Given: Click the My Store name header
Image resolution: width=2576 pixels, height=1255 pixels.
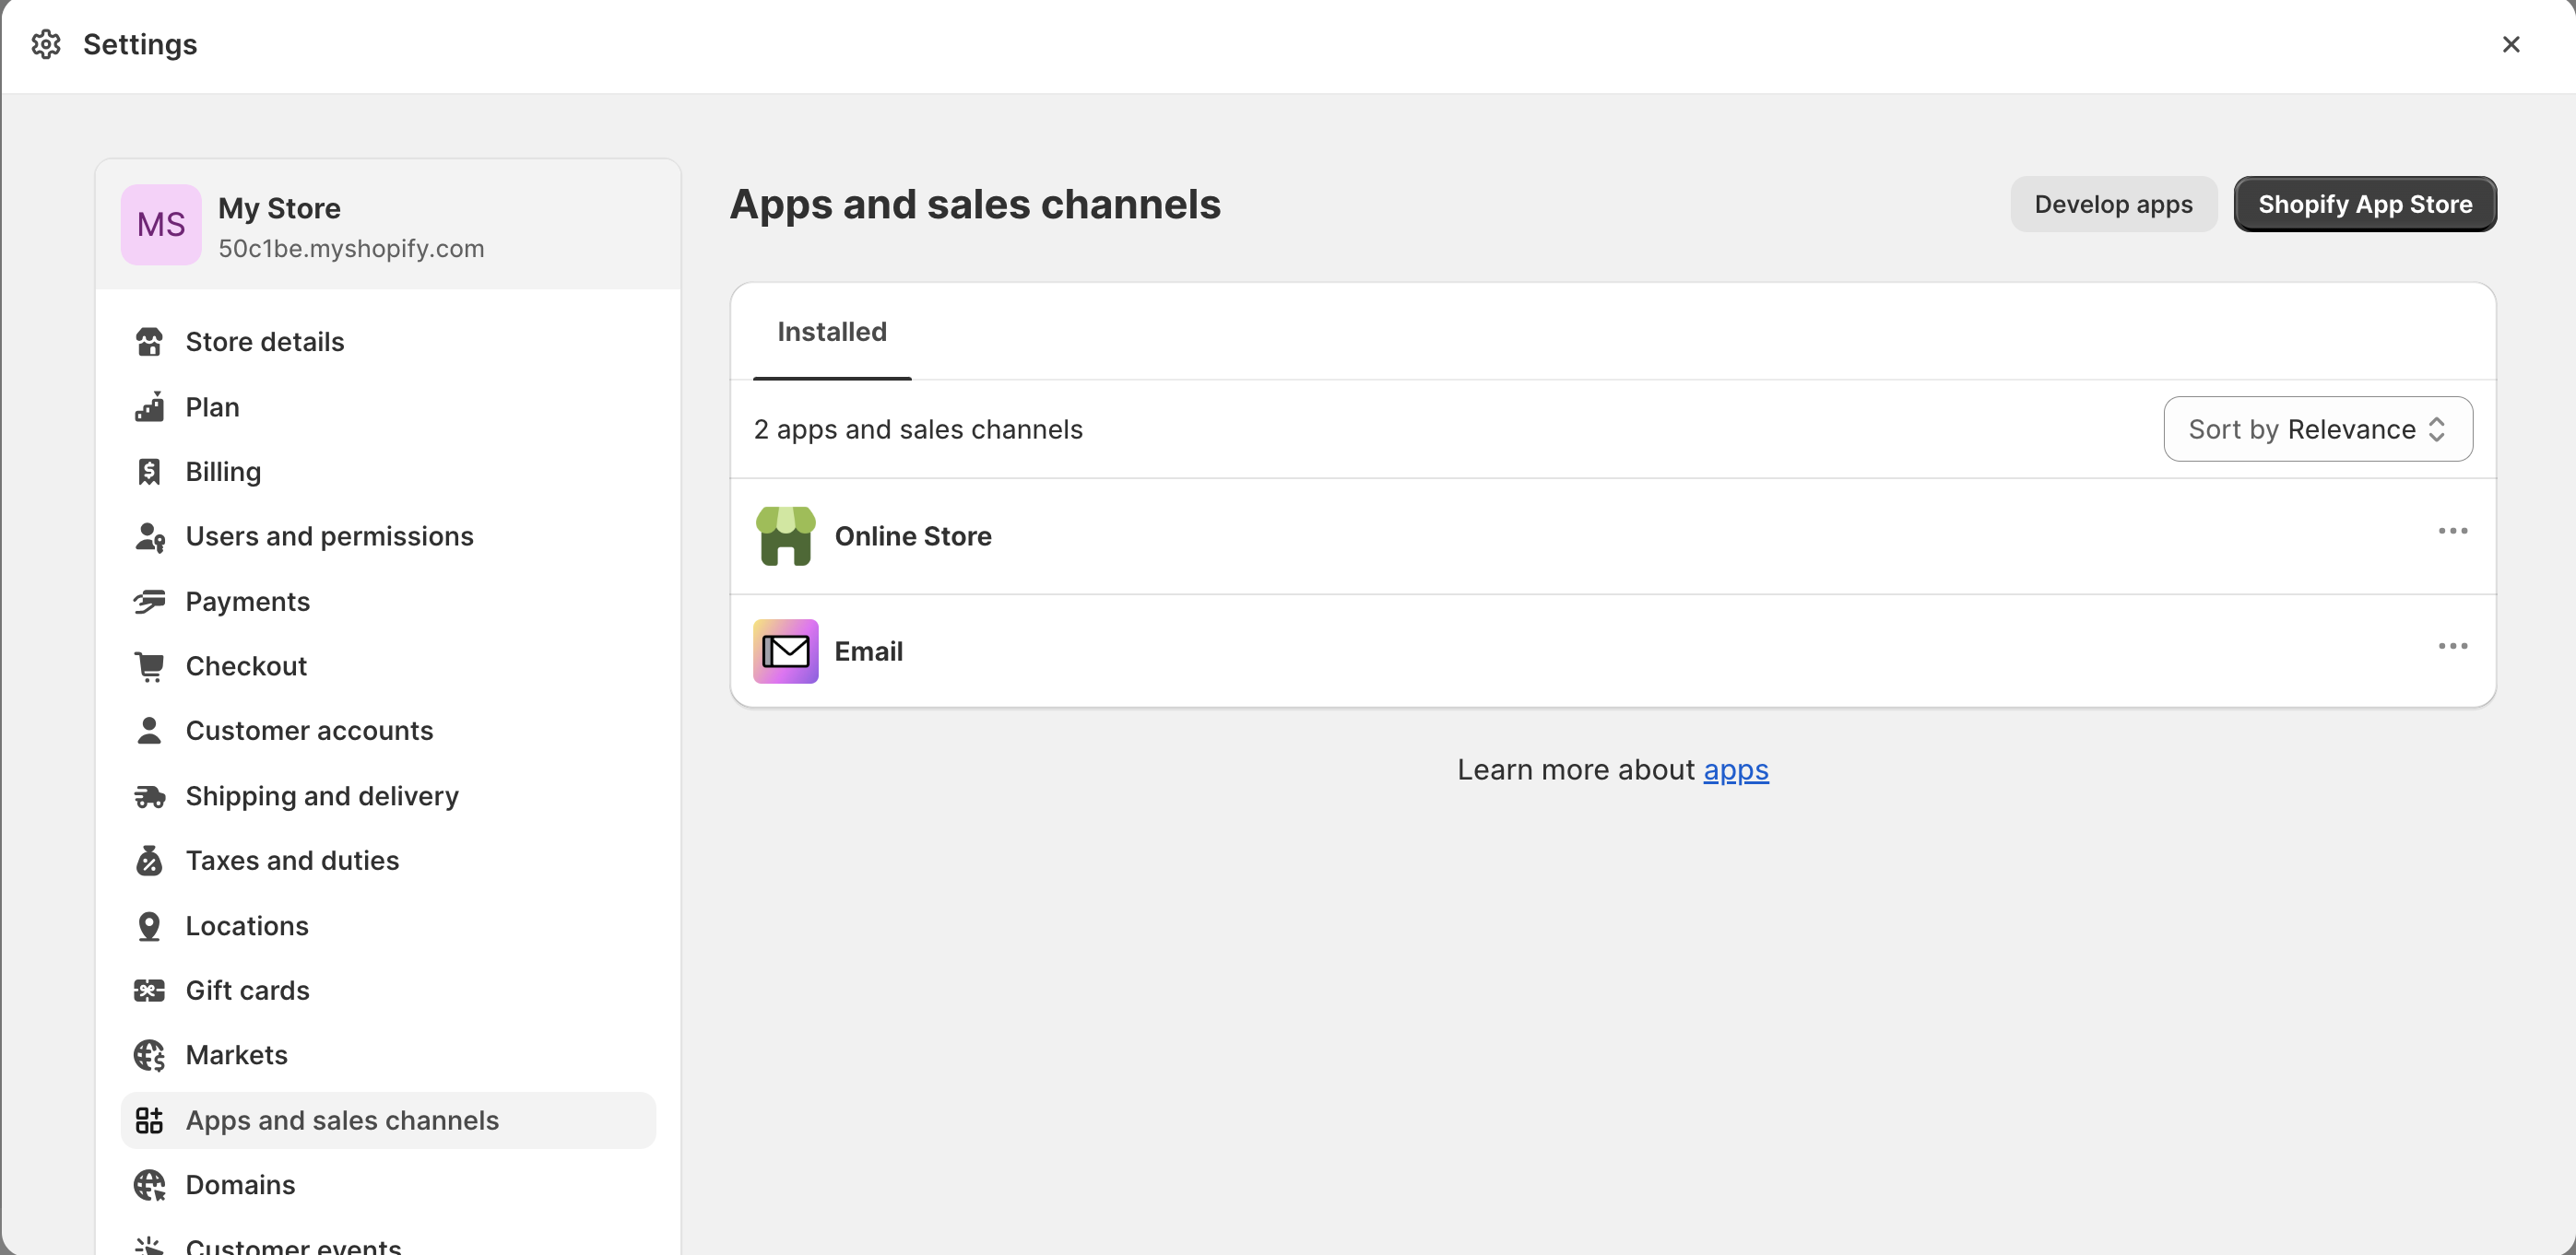Looking at the screenshot, I should [x=279, y=208].
